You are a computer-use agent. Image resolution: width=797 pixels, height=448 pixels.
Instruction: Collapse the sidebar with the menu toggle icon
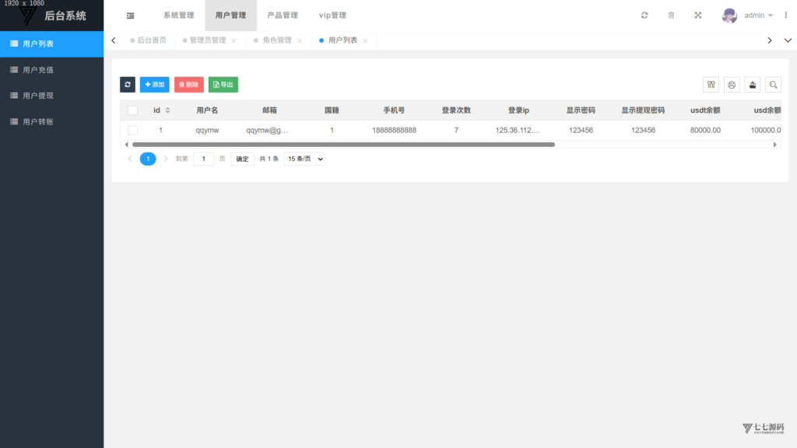[x=131, y=16]
